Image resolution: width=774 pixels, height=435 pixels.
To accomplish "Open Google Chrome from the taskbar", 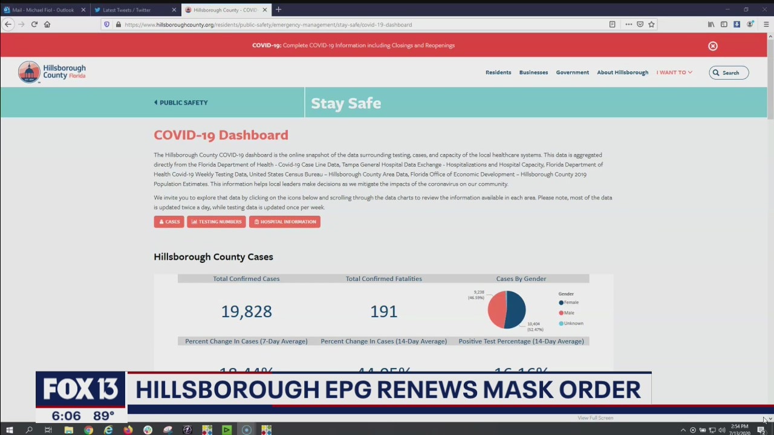I will point(88,430).
